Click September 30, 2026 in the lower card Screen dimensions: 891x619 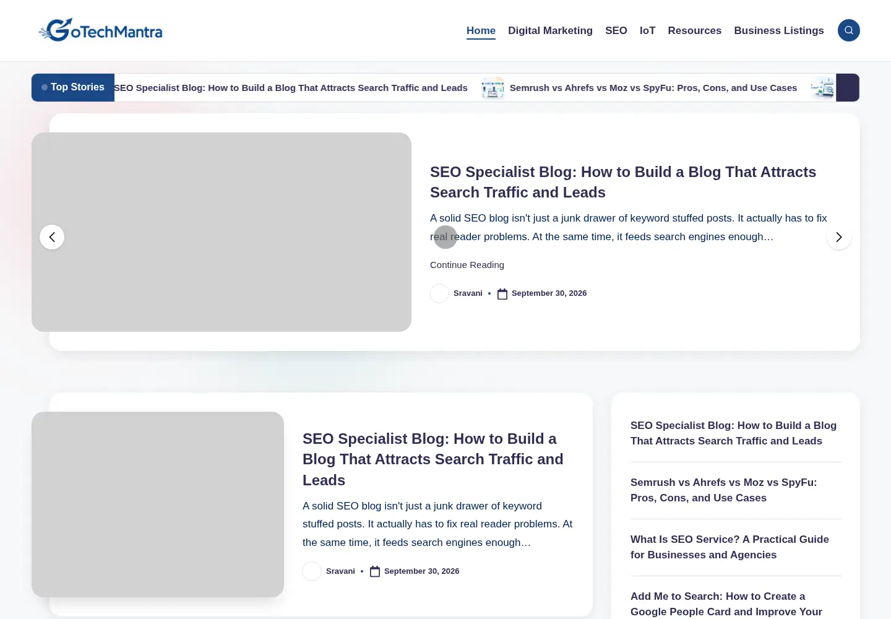click(421, 571)
